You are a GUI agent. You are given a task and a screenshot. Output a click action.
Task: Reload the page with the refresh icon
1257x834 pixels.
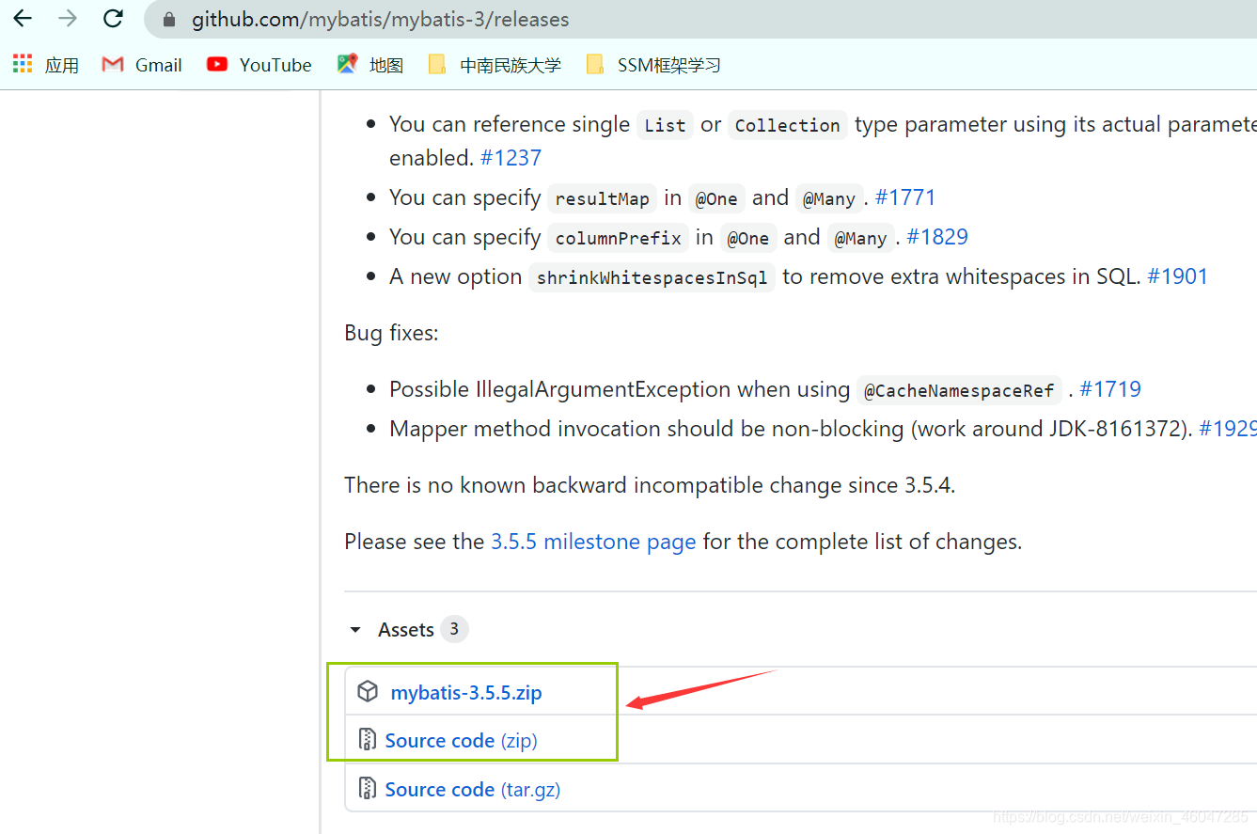[113, 19]
